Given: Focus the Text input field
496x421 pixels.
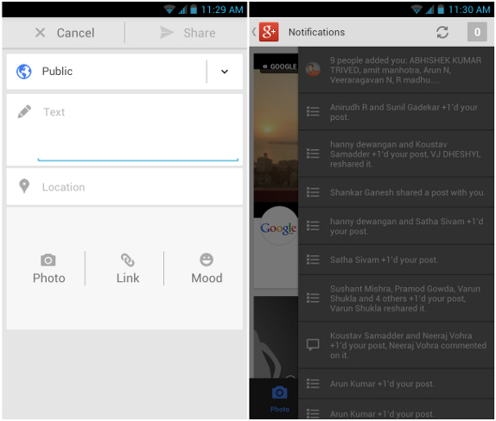Looking at the screenshot, I should (x=124, y=129).
